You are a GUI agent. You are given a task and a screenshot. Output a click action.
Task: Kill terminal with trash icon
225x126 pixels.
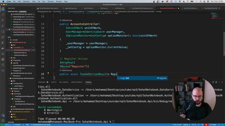[216, 82]
